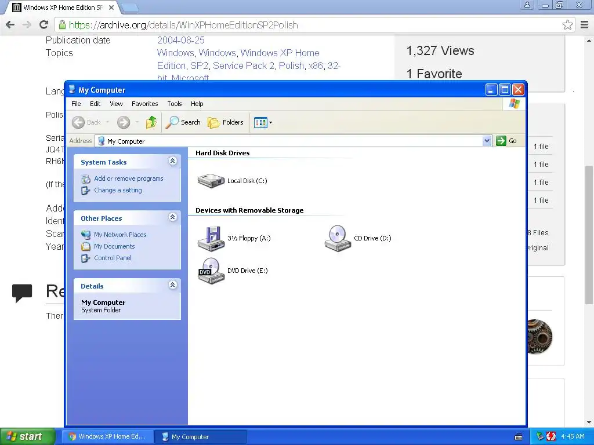Open the Search pane in My Computer
This screenshot has height=445, width=594.
pyautogui.click(x=183, y=122)
